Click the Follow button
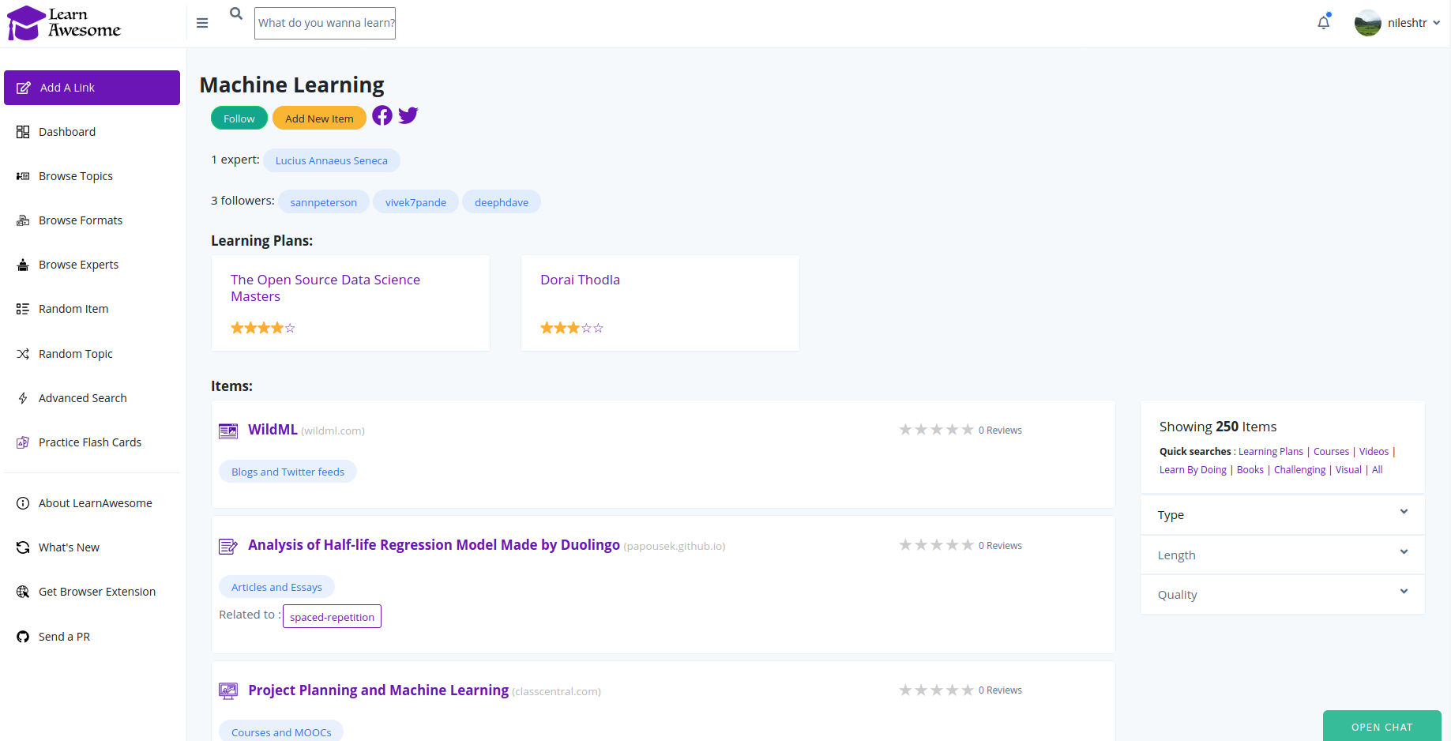This screenshot has height=741, width=1451. (x=239, y=118)
